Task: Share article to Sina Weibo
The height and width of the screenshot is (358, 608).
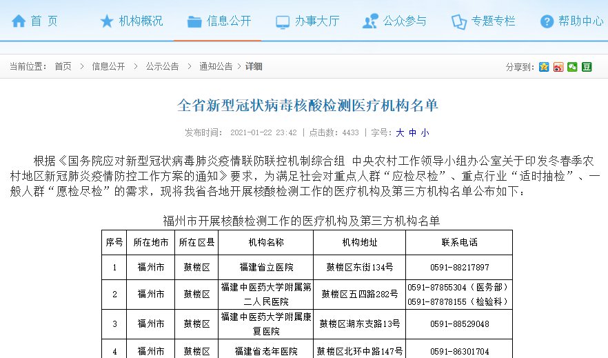Action: [x=558, y=67]
